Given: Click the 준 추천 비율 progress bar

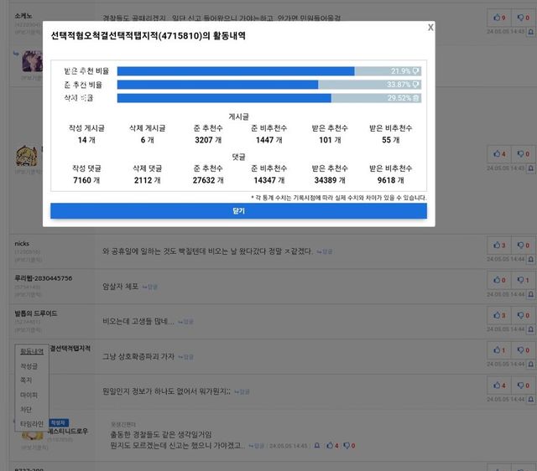Looking at the screenshot, I should click(x=268, y=85).
